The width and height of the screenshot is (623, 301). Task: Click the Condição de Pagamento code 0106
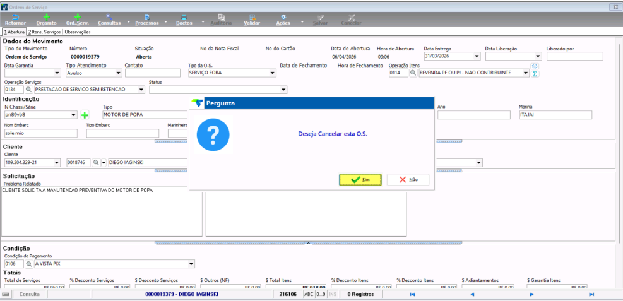(14, 264)
